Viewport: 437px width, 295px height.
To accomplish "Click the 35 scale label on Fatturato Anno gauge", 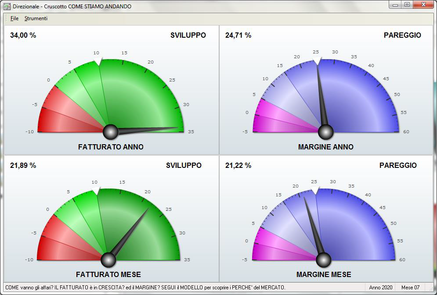I will 191,132.
